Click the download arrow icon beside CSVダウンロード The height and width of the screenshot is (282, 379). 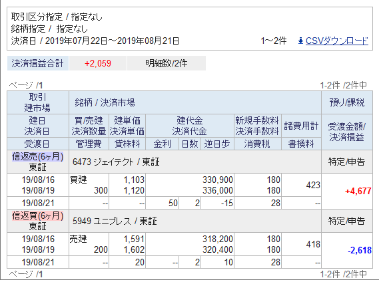pos(300,41)
